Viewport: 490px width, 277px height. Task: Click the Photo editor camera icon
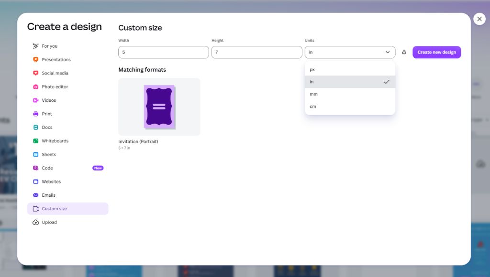(x=35, y=87)
